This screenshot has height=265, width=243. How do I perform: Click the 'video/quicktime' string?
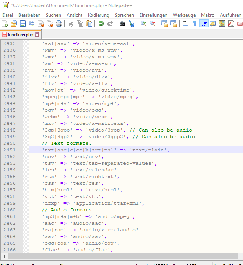pos(105,90)
